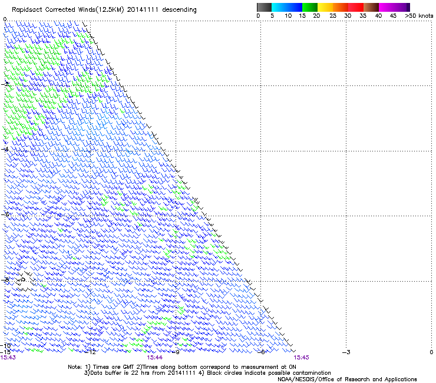The image size is (436, 383).
Task: Click the '>50 knots' legend label
Action: tap(419, 16)
